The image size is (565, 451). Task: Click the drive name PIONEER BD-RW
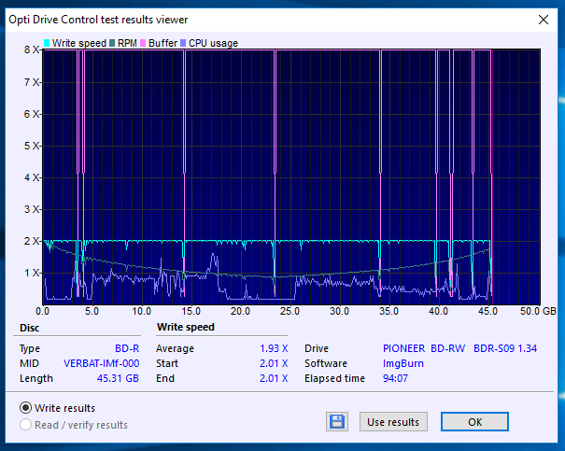tap(424, 348)
